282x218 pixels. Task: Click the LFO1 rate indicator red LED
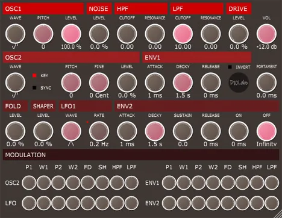87,122
